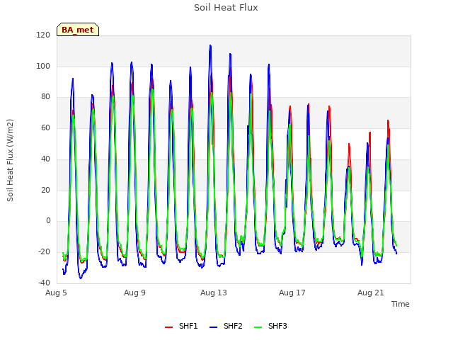The image size is (453, 340).
Task: Click the green SHF3 legend swatch
Action: (258, 327)
